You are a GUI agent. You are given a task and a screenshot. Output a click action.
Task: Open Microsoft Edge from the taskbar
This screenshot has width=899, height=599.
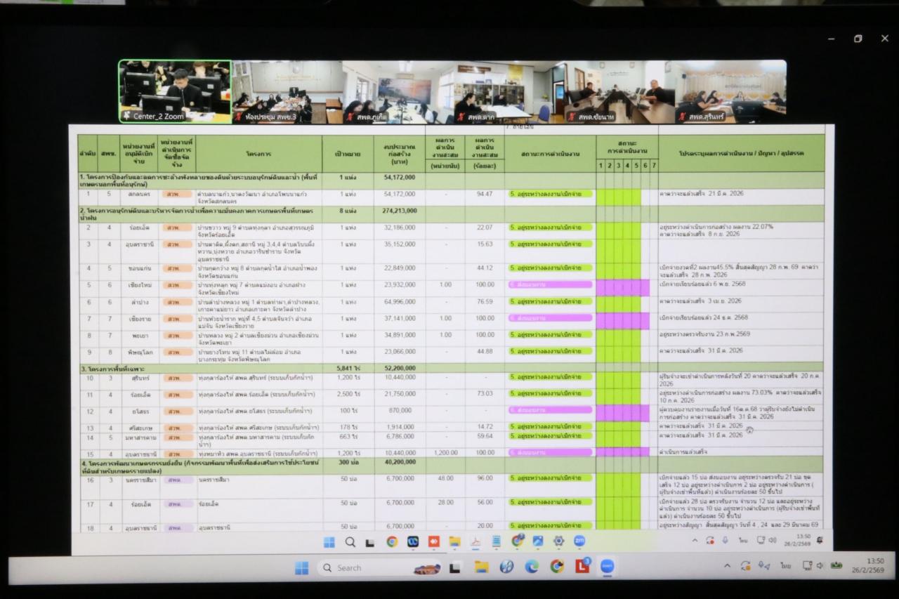click(x=532, y=567)
